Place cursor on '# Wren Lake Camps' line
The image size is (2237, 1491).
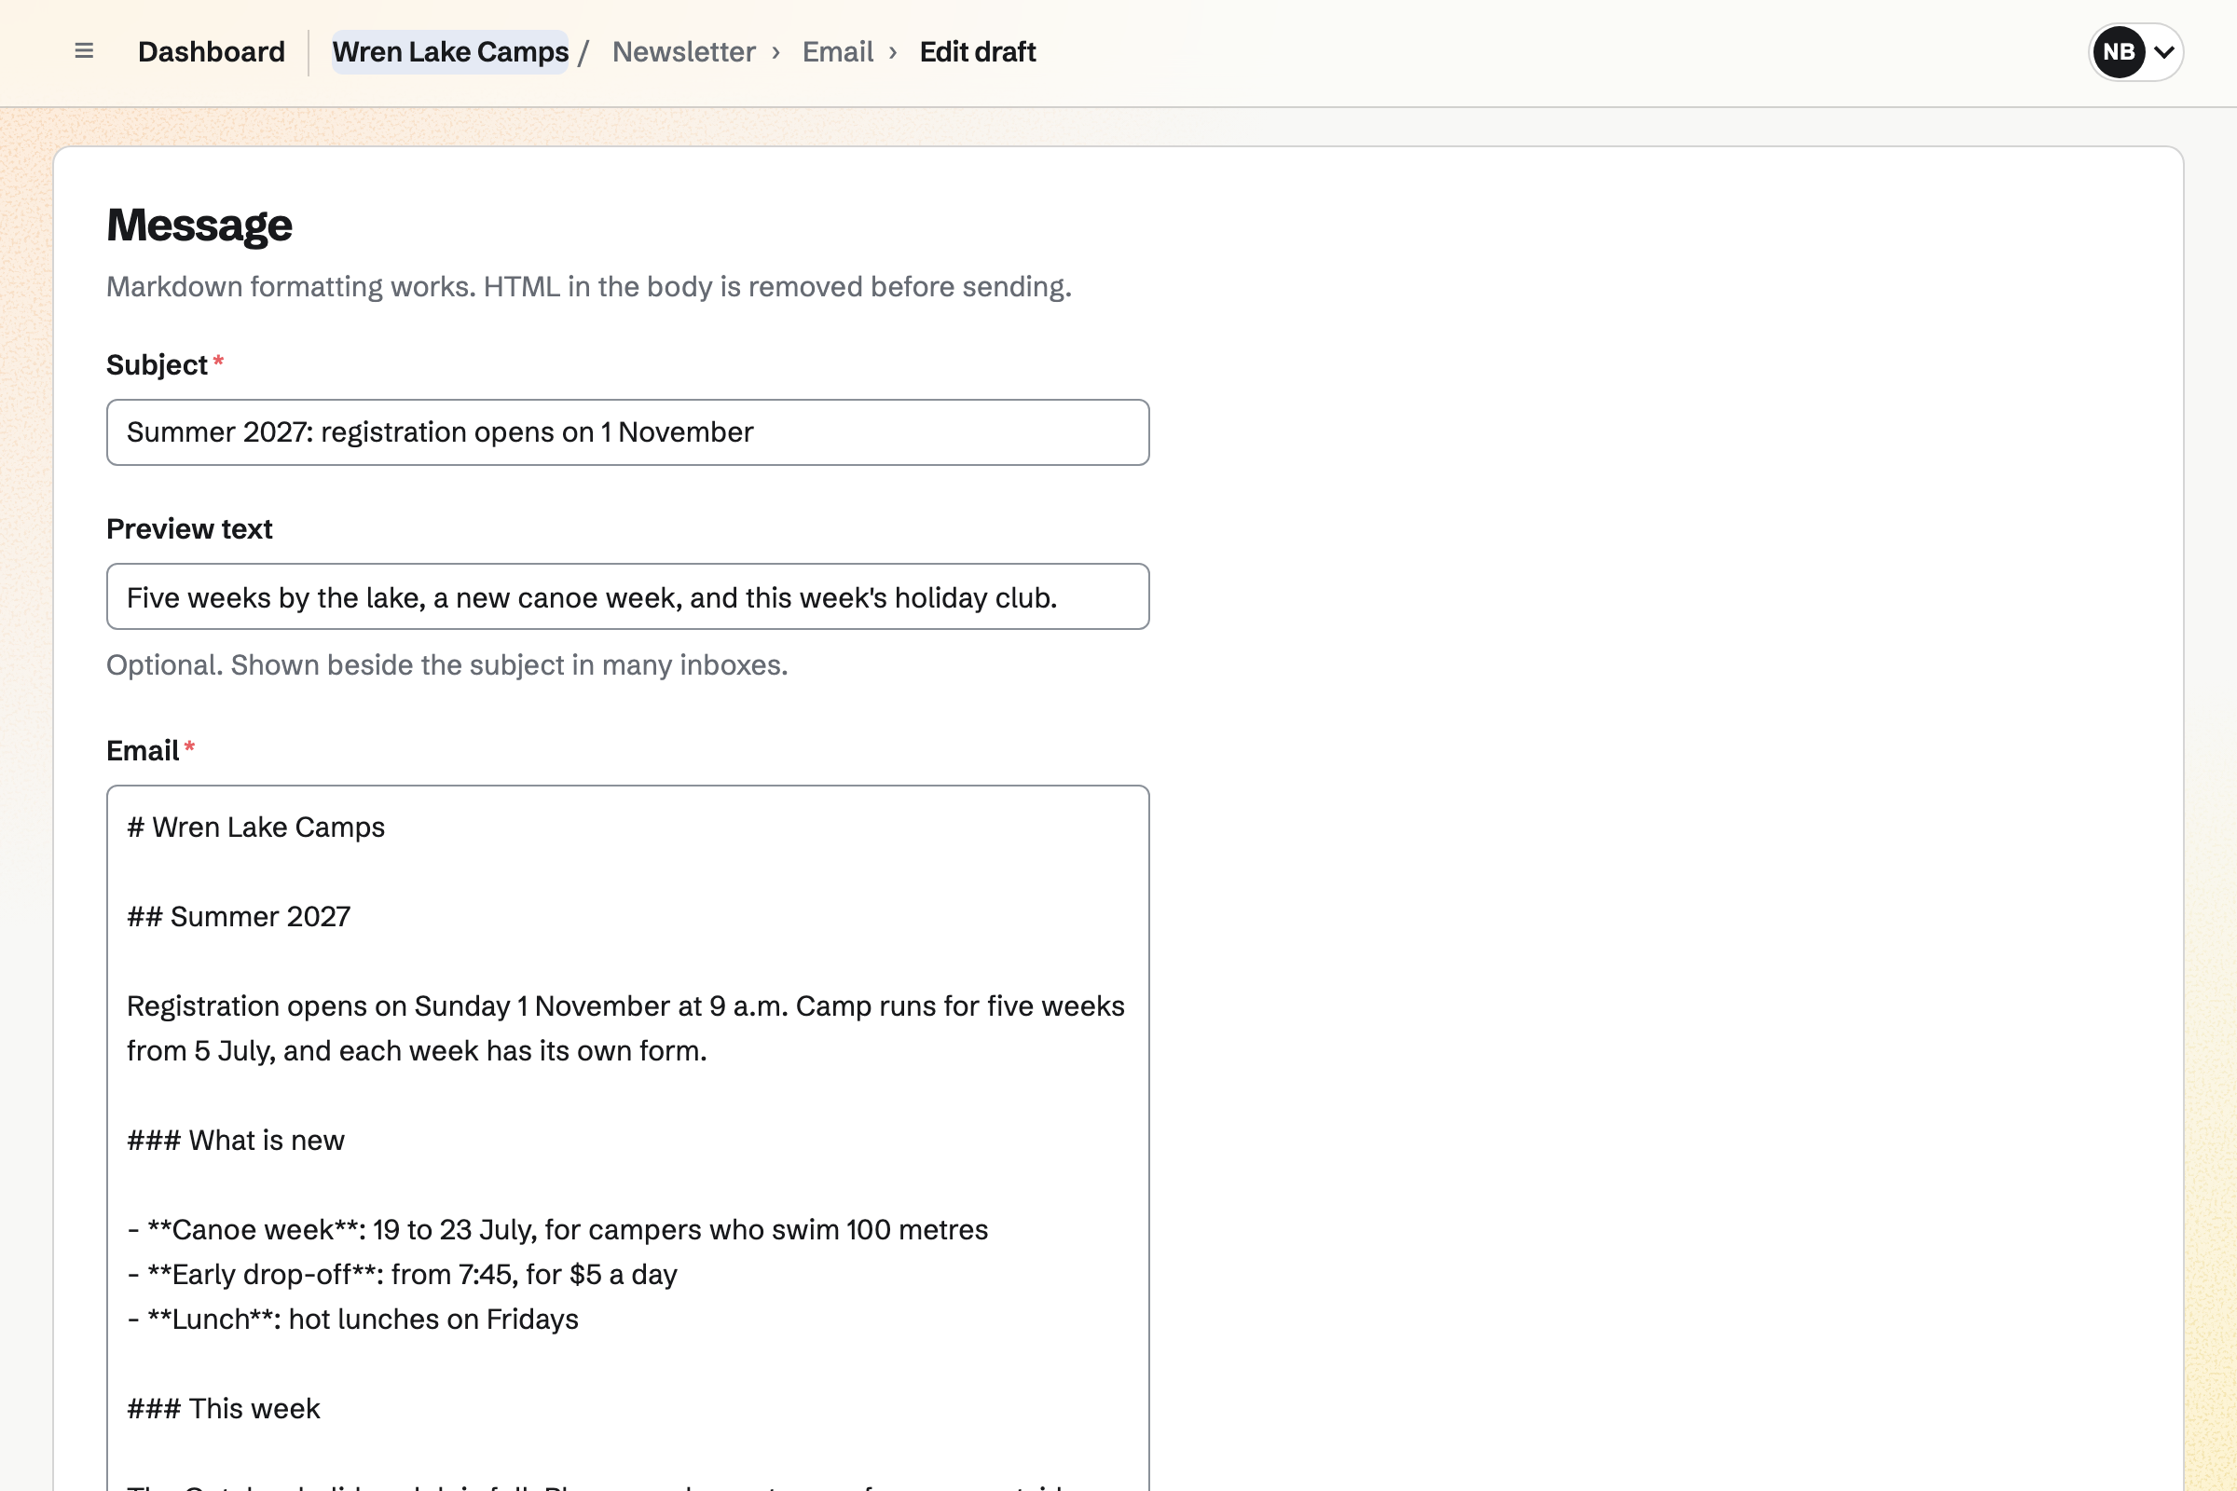pyautogui.click(x=255, y=828)
